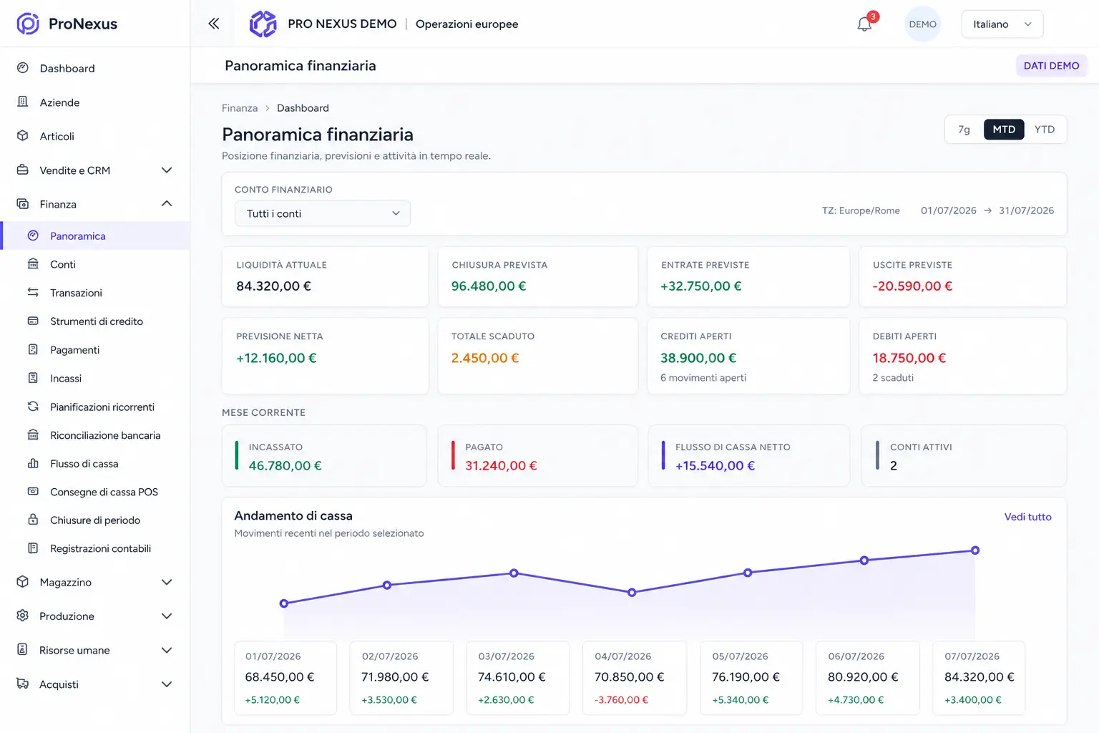Click the ProNexus logo icon
The height and width of the screenshot is (733, 1099).
(28, 24)
